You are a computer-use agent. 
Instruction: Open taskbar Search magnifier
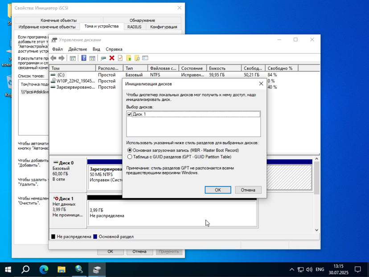pyautogui.click(x=25, y=269)
